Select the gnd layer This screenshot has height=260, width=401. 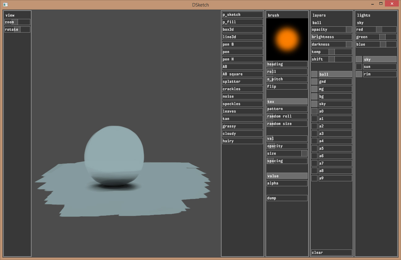click(x=335, y=82)
